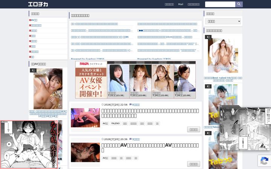This screenshot has width=271, height=169.
Task: Open the archive dropdown in right sidebar
Action: click(223, 21)
